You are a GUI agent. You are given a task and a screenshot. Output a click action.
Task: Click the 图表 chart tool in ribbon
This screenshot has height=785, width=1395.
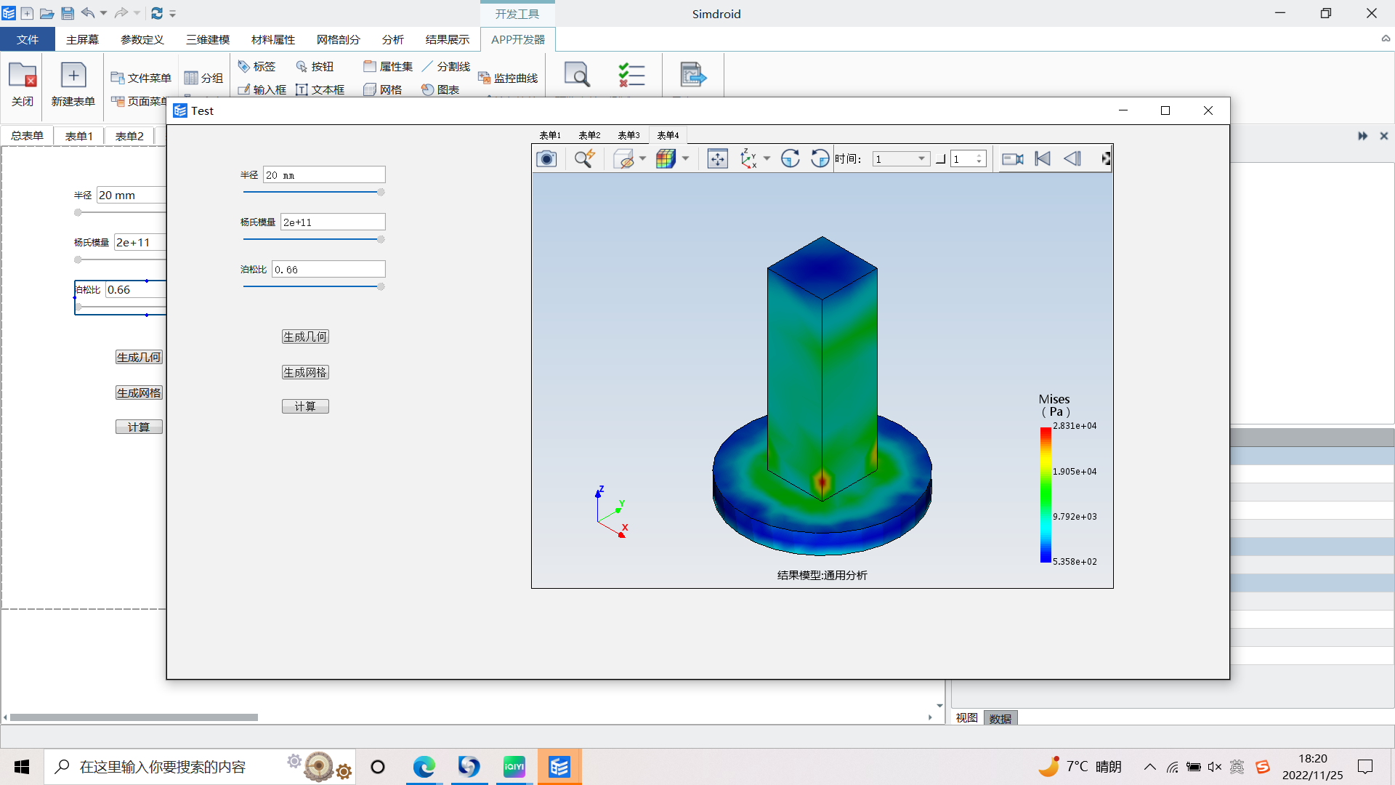click(440, 89)
